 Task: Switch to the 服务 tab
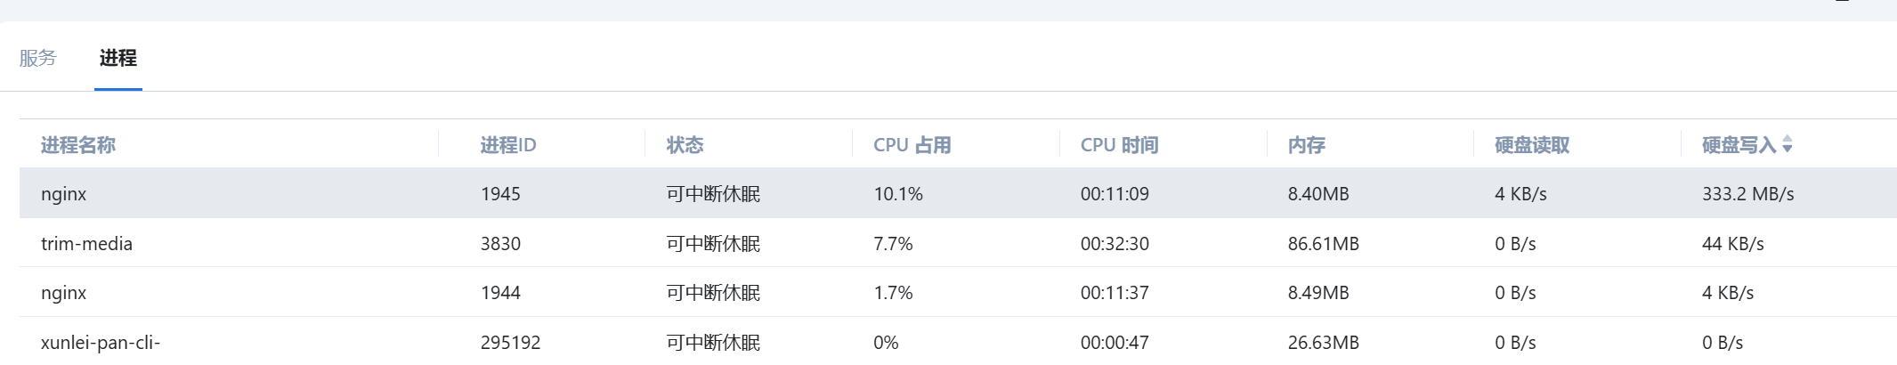tap(37, 58)
